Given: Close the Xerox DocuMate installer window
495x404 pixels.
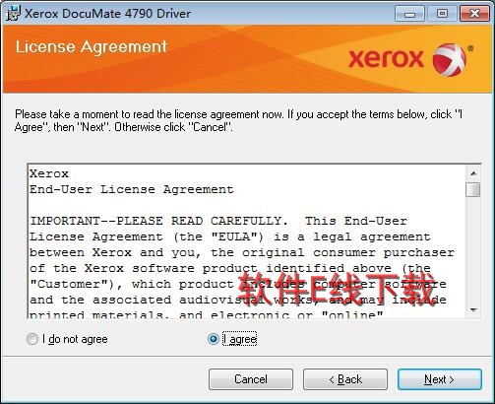Looking at the screenshot, I should coord(474,14).
